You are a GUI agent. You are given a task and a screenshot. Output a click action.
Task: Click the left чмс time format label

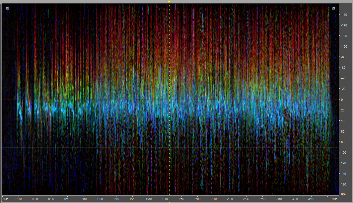pyautogui.click(x=6, y=199)
